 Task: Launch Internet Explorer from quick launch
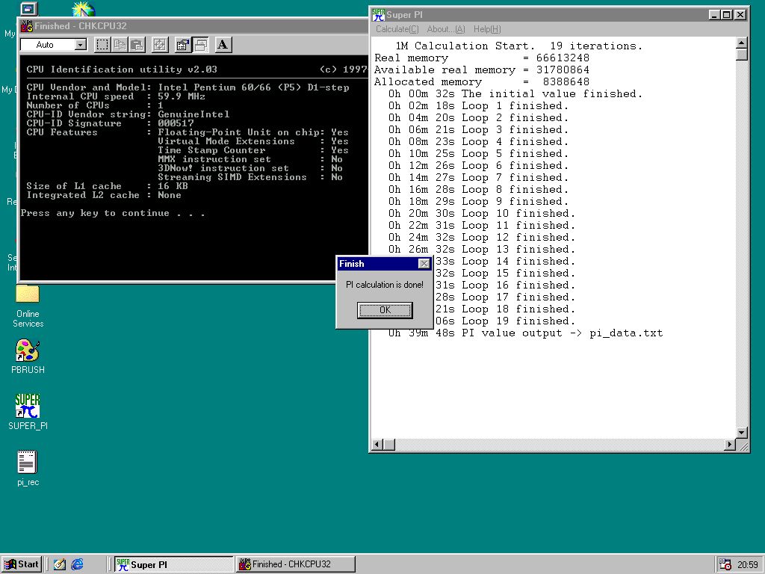coord(77,564)
